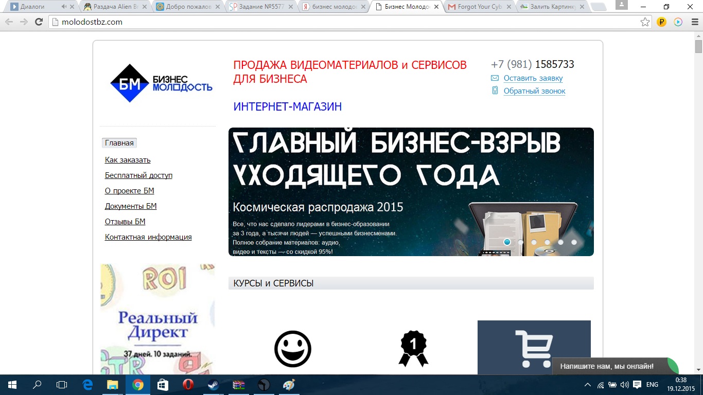Reload the molodostbz.com page

39,22
